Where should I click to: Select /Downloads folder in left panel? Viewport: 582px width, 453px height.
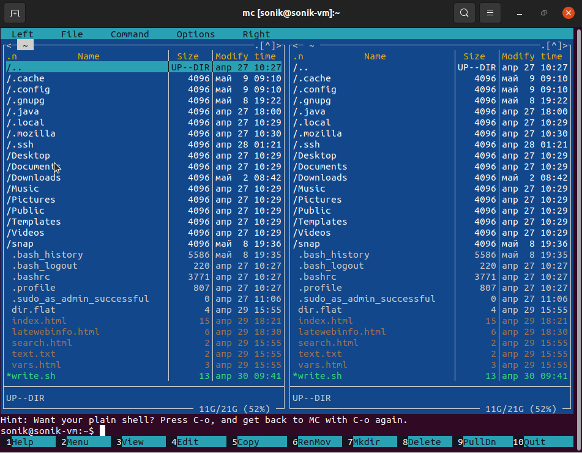point(34,178)
